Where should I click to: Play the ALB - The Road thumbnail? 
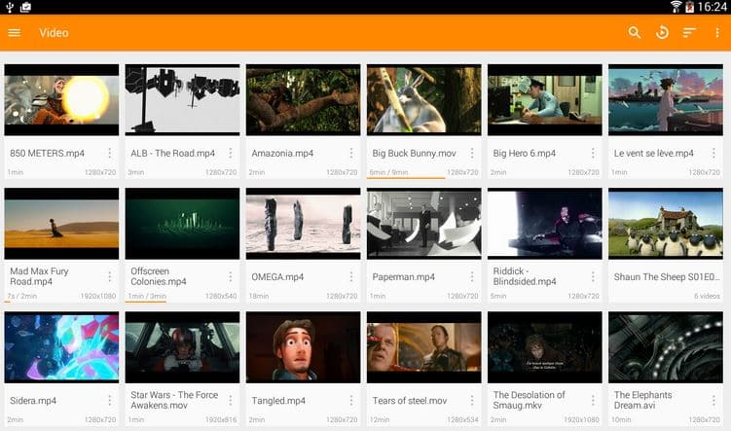(x=182, y=99)
